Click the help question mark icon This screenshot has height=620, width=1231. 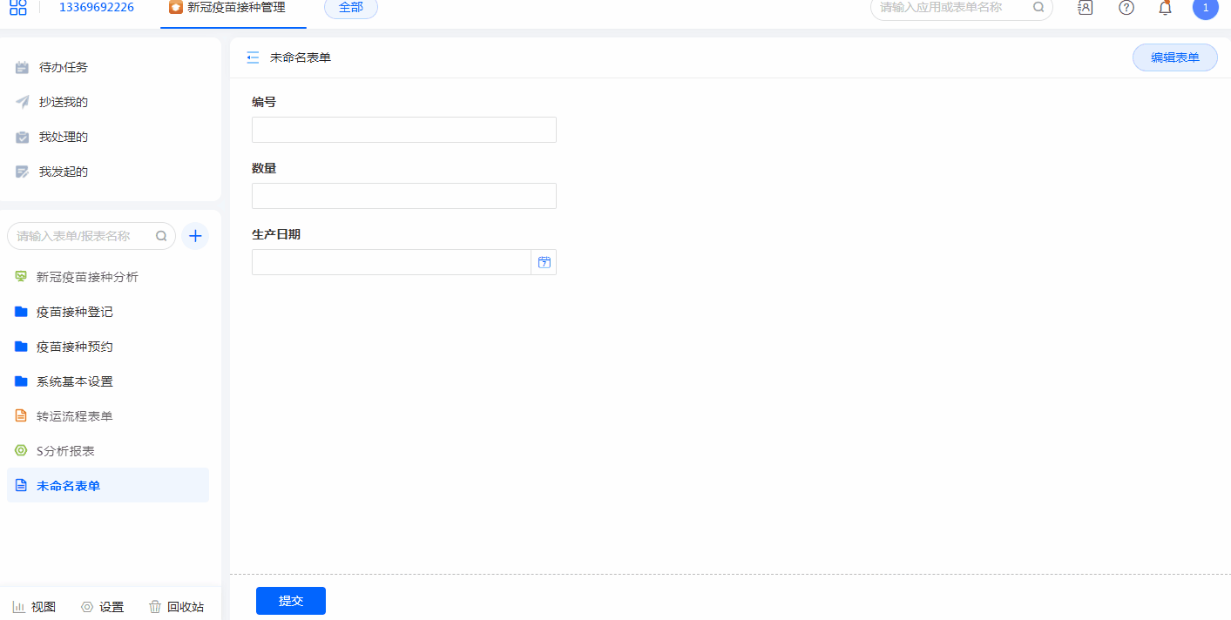pyautogui.click(x=1126, y=8)
